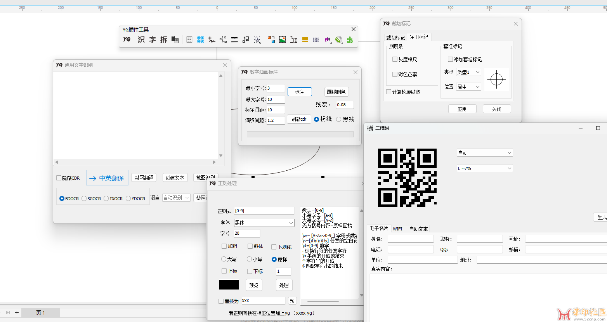Select the yellow list layout icon
Screen dimensions: 607x322
pos(305,40)
